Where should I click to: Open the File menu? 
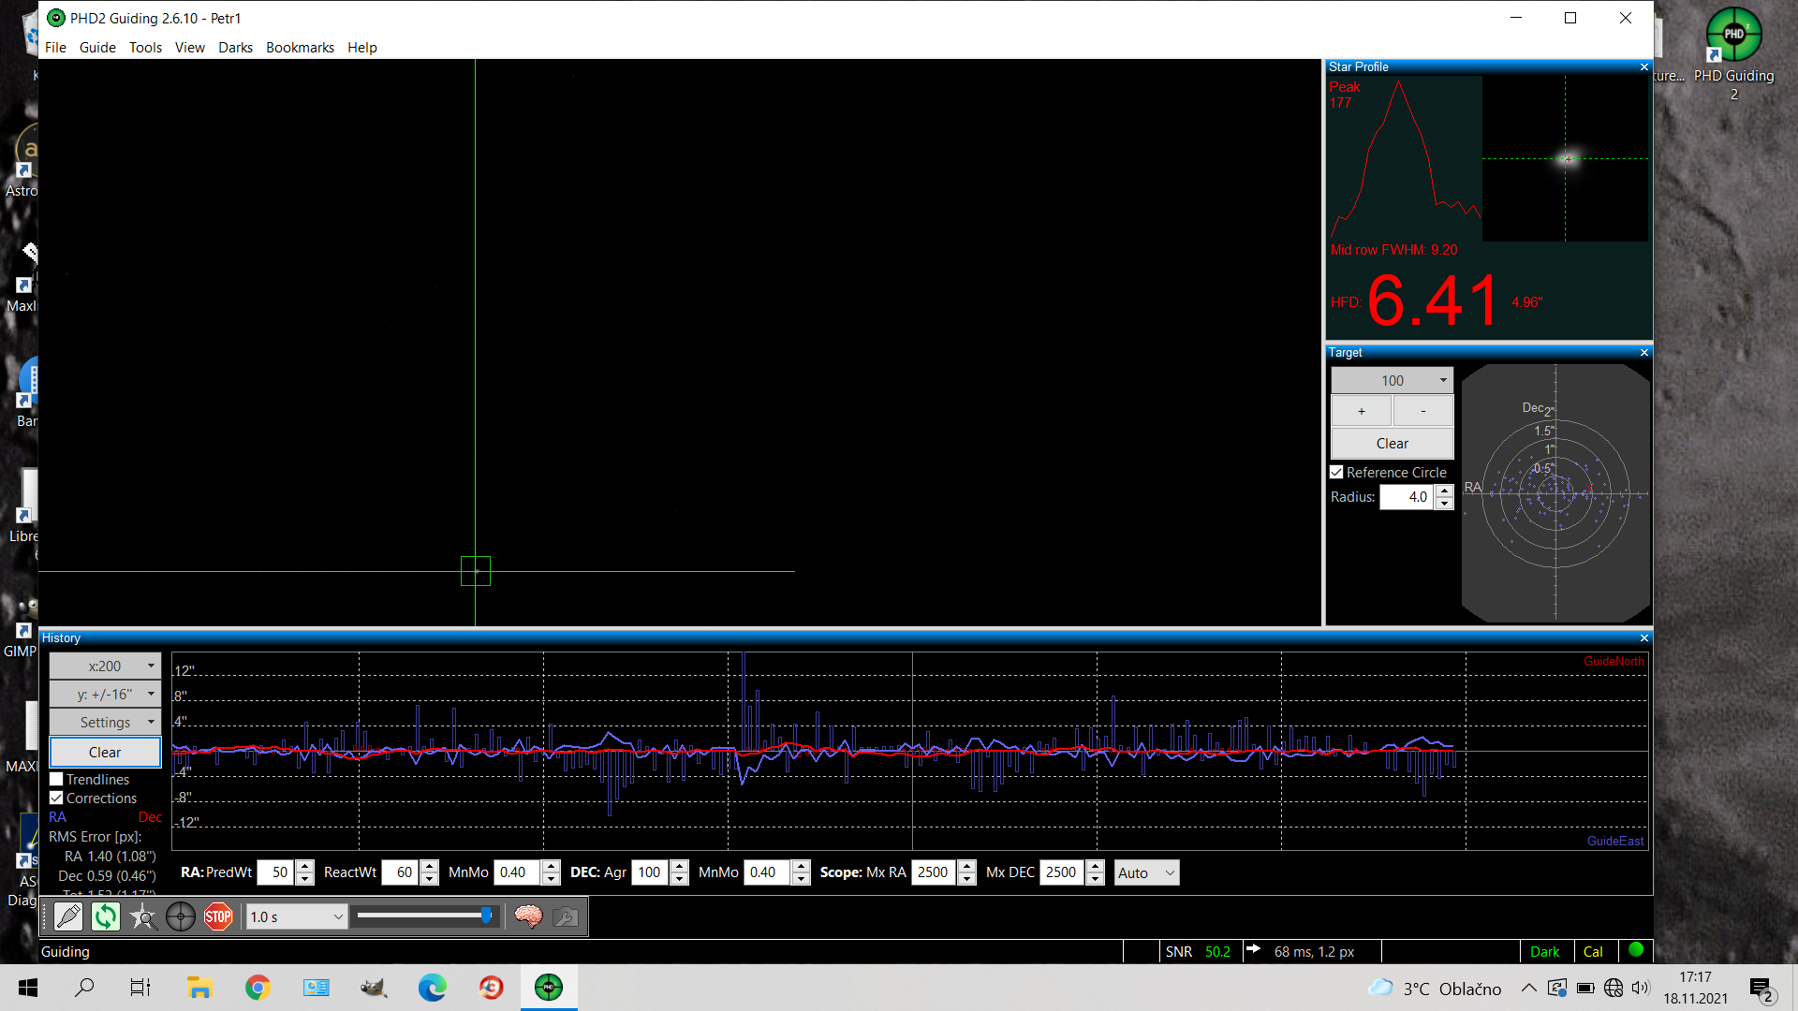pos(55,48)
